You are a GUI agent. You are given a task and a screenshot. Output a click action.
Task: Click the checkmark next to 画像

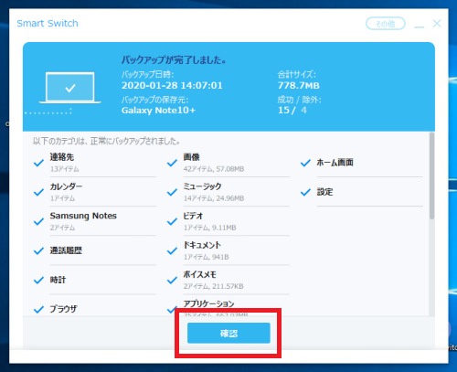tap(172, 163)
